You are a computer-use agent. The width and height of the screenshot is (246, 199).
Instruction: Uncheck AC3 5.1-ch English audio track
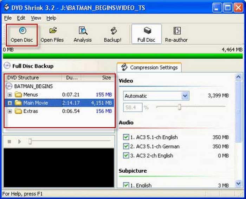tap(126, 137)
